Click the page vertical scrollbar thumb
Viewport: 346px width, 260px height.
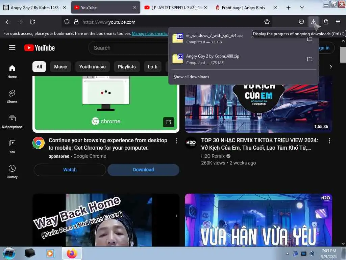coord(343,55)
